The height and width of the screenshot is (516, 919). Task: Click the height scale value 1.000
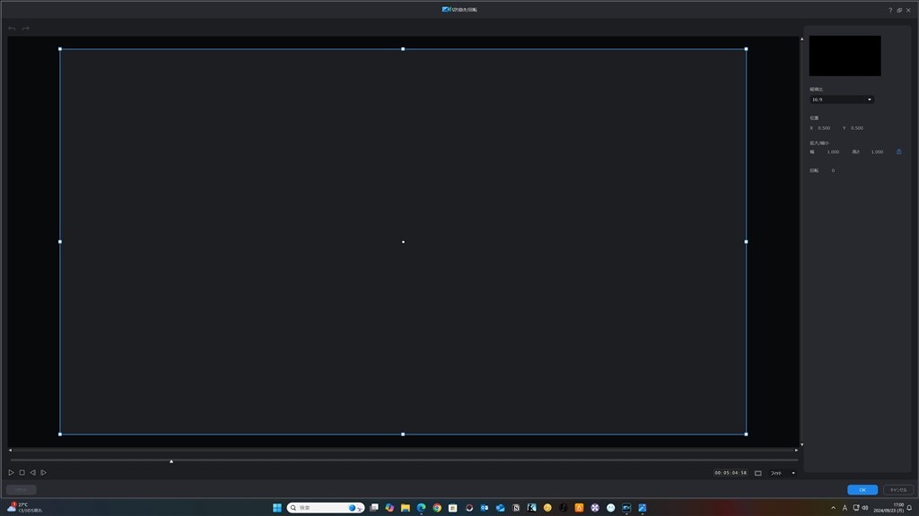click(877, 152)
